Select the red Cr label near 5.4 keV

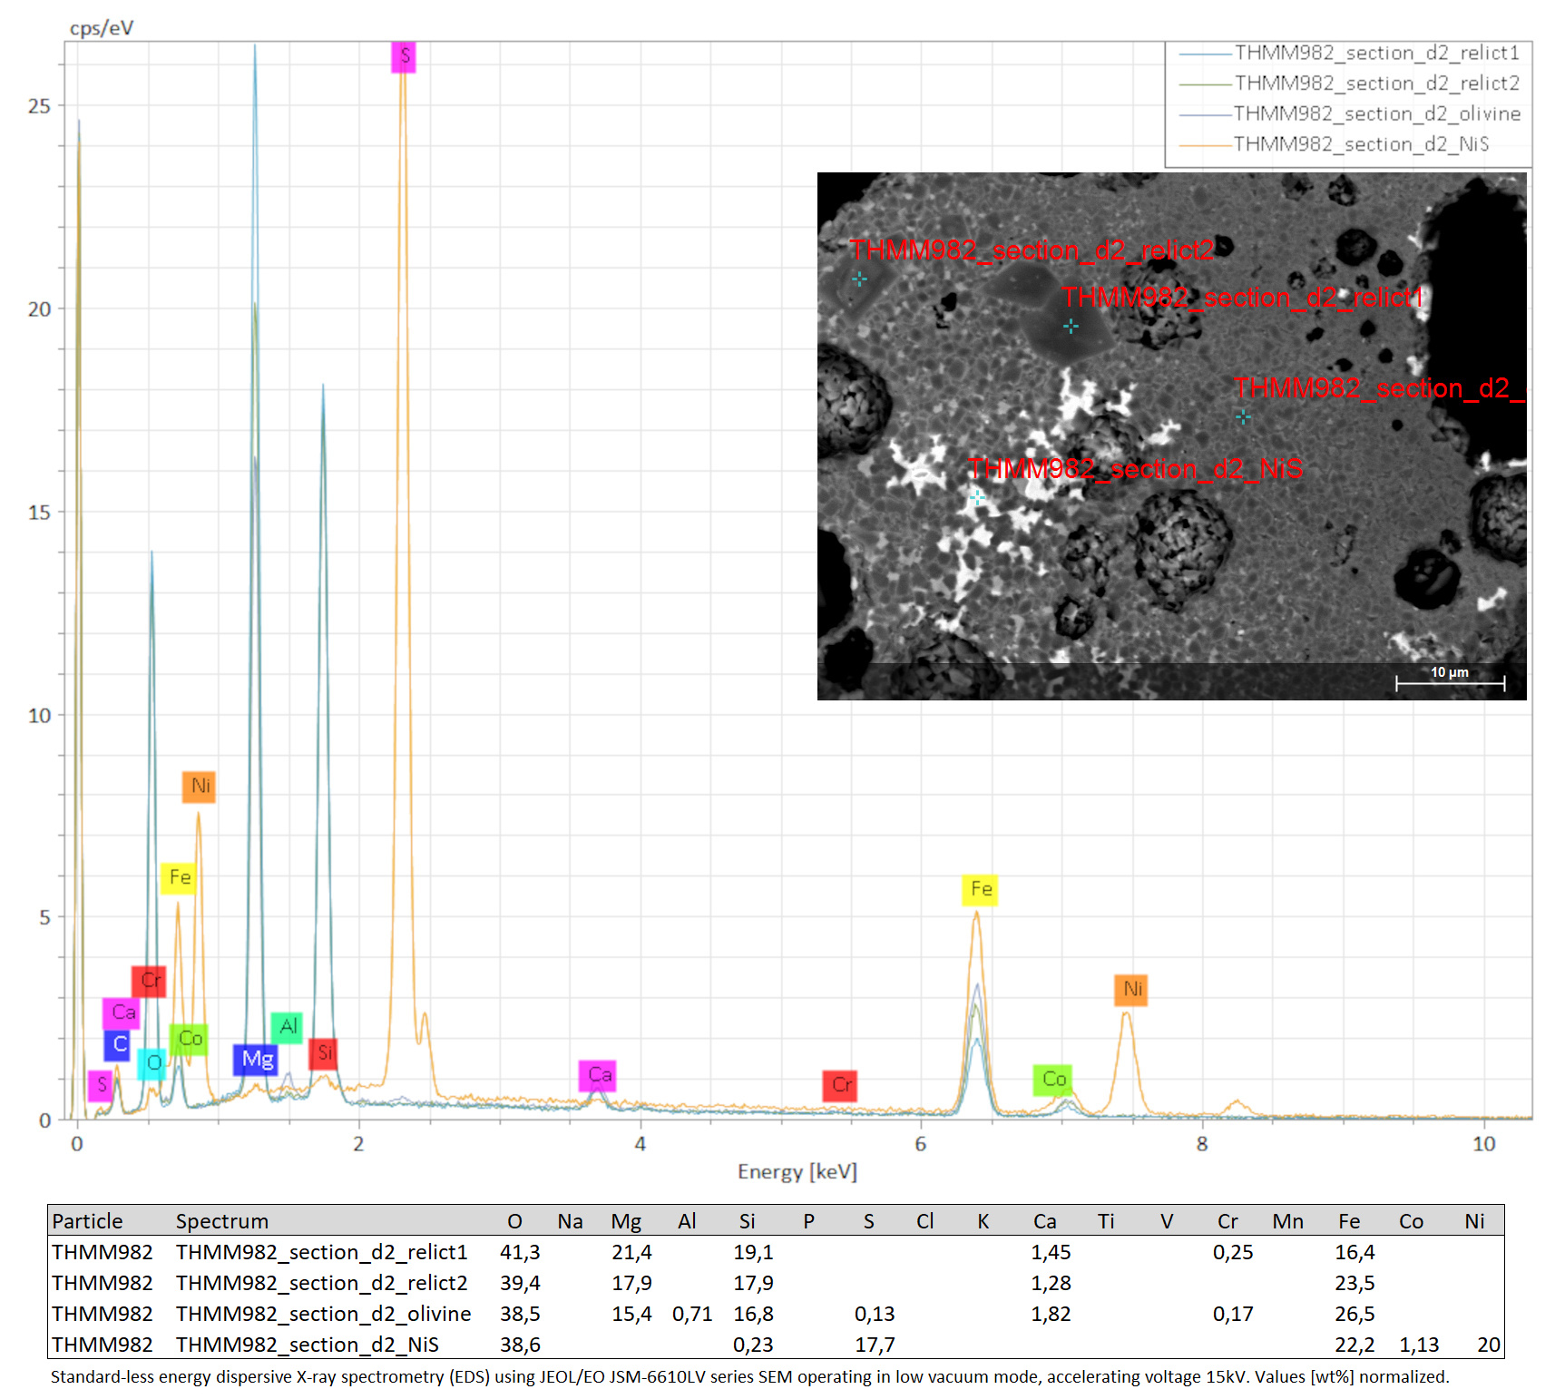click(840, 1085)
